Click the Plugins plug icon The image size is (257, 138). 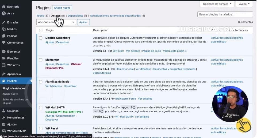pyautogui.click(x=3, y=81)
